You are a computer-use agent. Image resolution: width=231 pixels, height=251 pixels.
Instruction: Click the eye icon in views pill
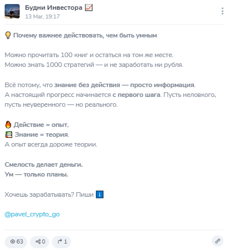click(13, 241)
